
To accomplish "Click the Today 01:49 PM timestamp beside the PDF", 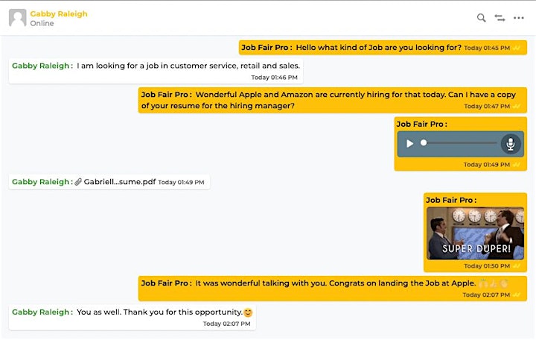I will [181, 182].
